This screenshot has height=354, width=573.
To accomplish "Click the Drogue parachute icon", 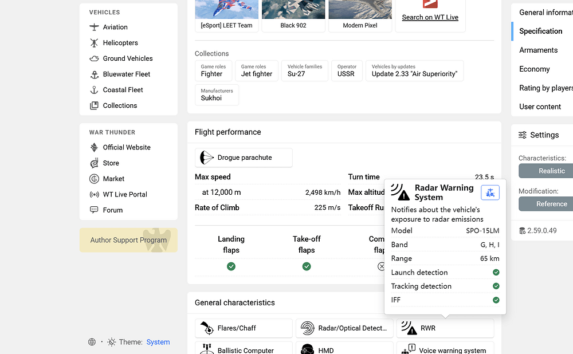I will 206,158.
